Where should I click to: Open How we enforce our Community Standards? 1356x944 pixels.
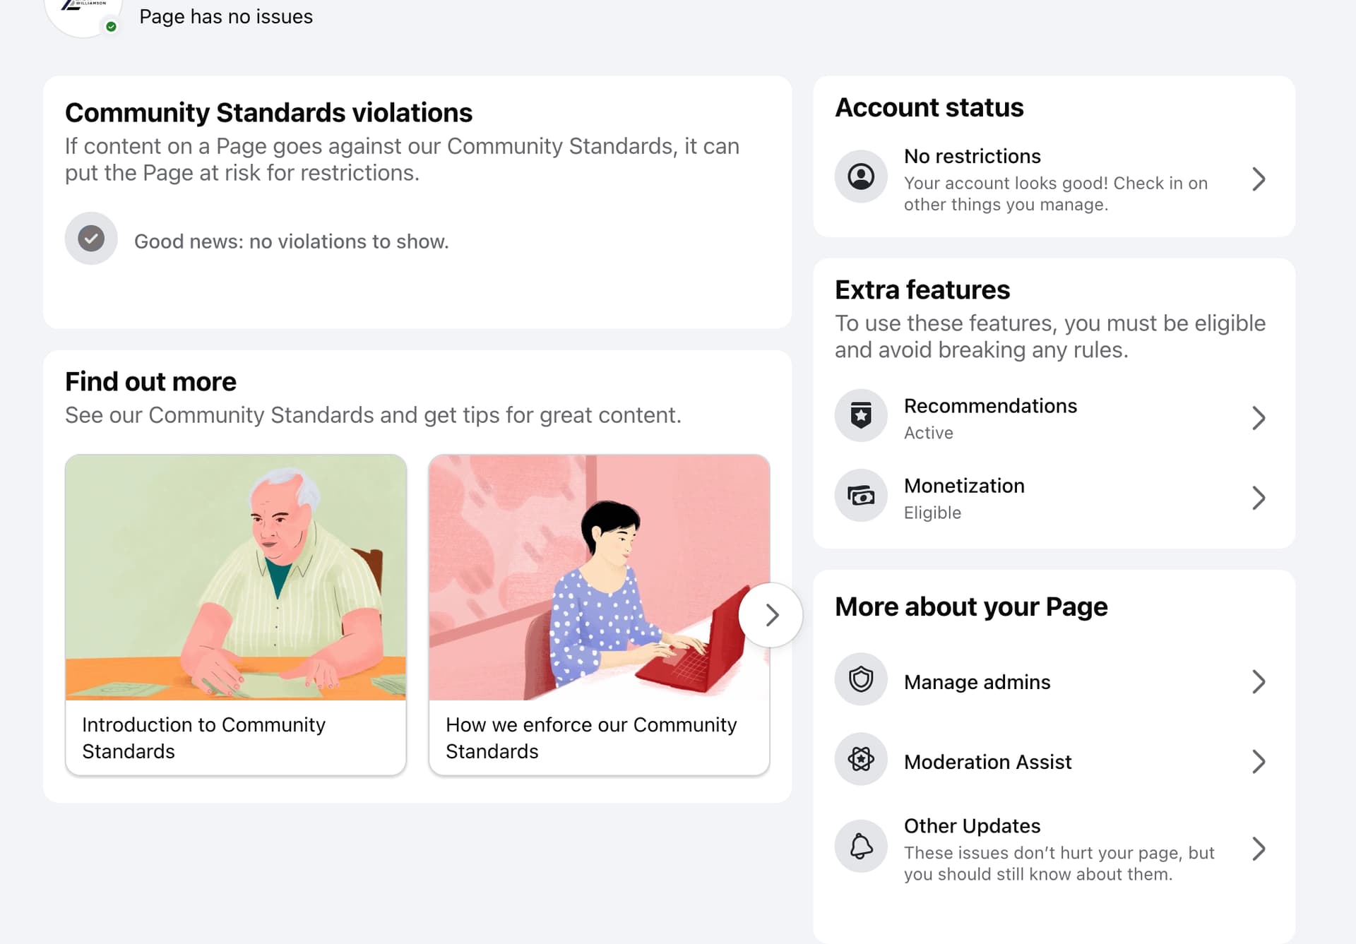[591, 738]
